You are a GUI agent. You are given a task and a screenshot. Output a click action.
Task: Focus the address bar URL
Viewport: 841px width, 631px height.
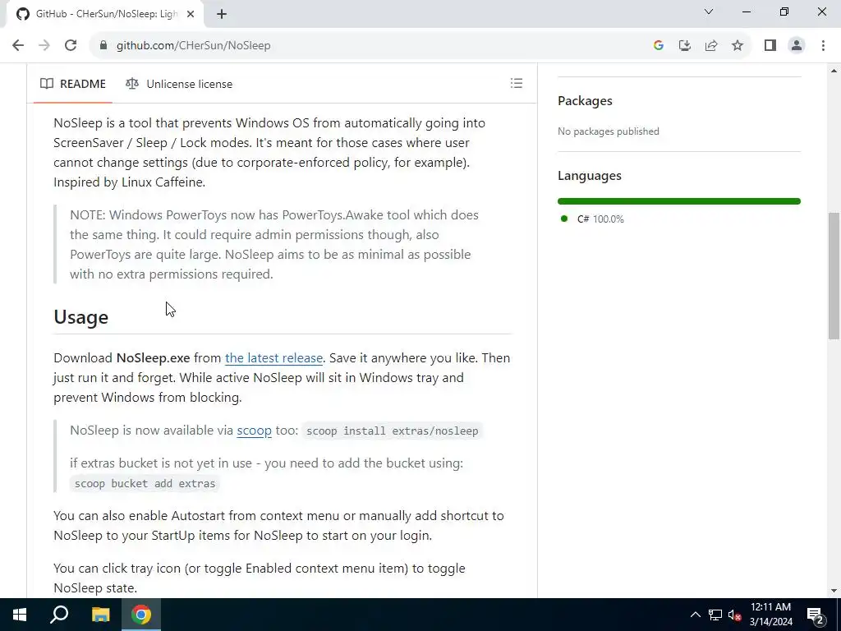[193, 45]
